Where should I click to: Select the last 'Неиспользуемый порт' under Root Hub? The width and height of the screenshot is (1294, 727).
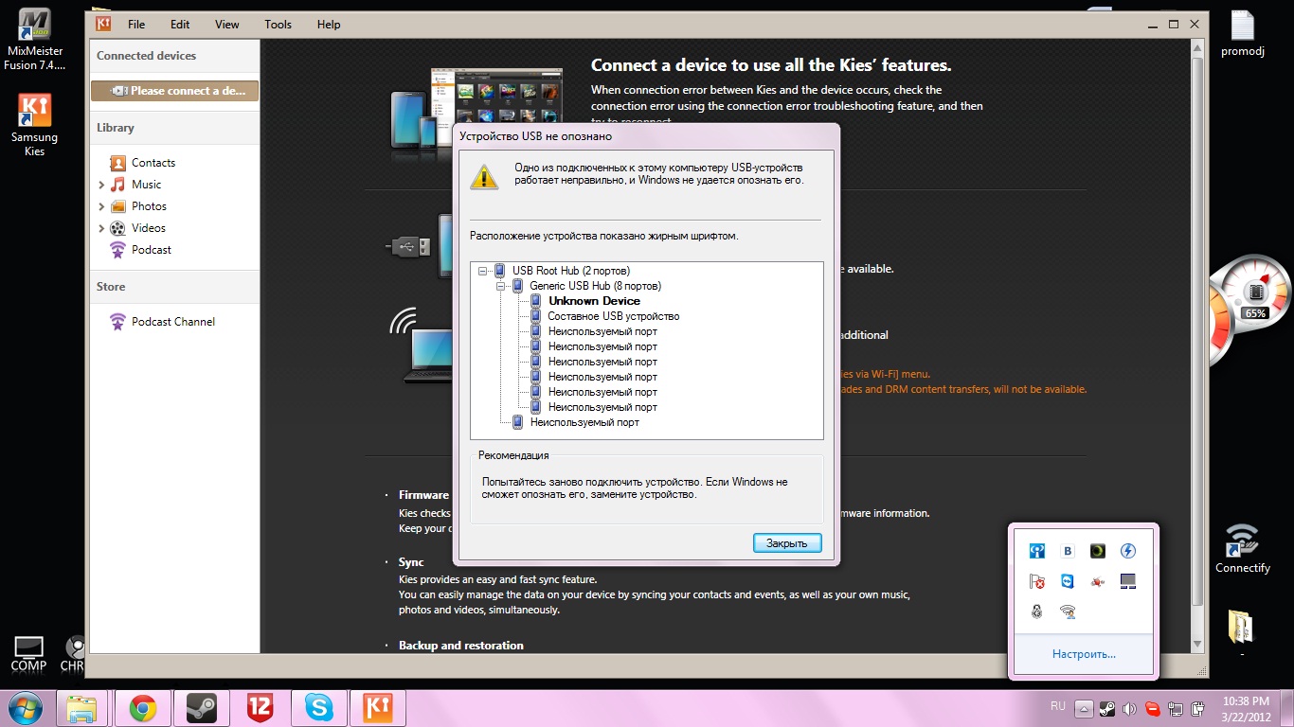point(584,422)
